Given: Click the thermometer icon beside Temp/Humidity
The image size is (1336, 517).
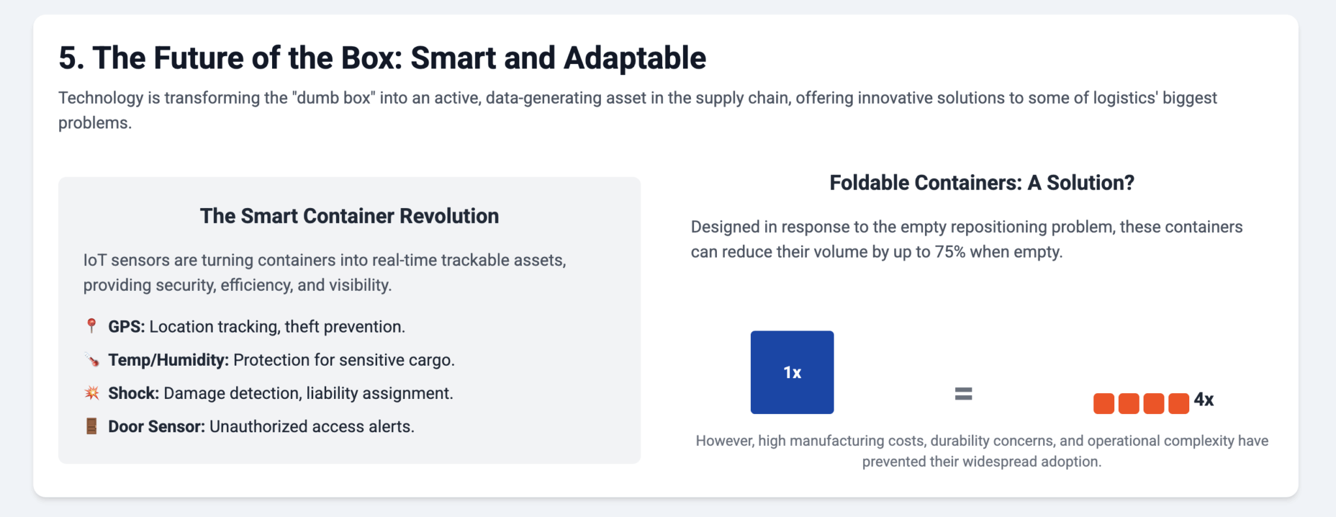Looking at the screenshot, I should point(92,359).
